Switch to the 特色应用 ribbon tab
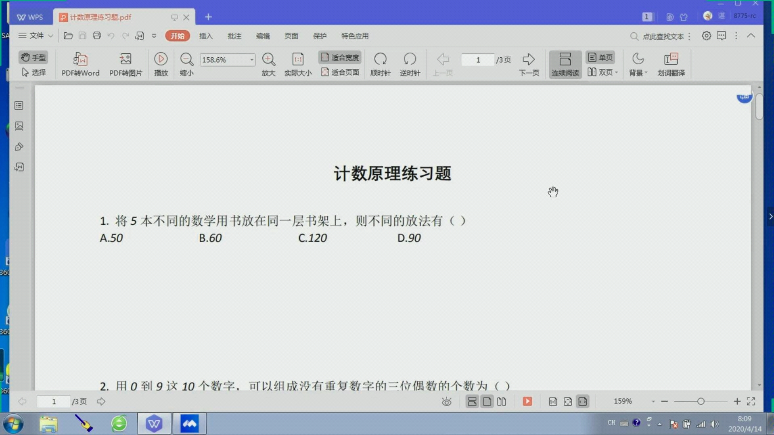Viewport: 774px width, 435px height. (x=355, y=36)
